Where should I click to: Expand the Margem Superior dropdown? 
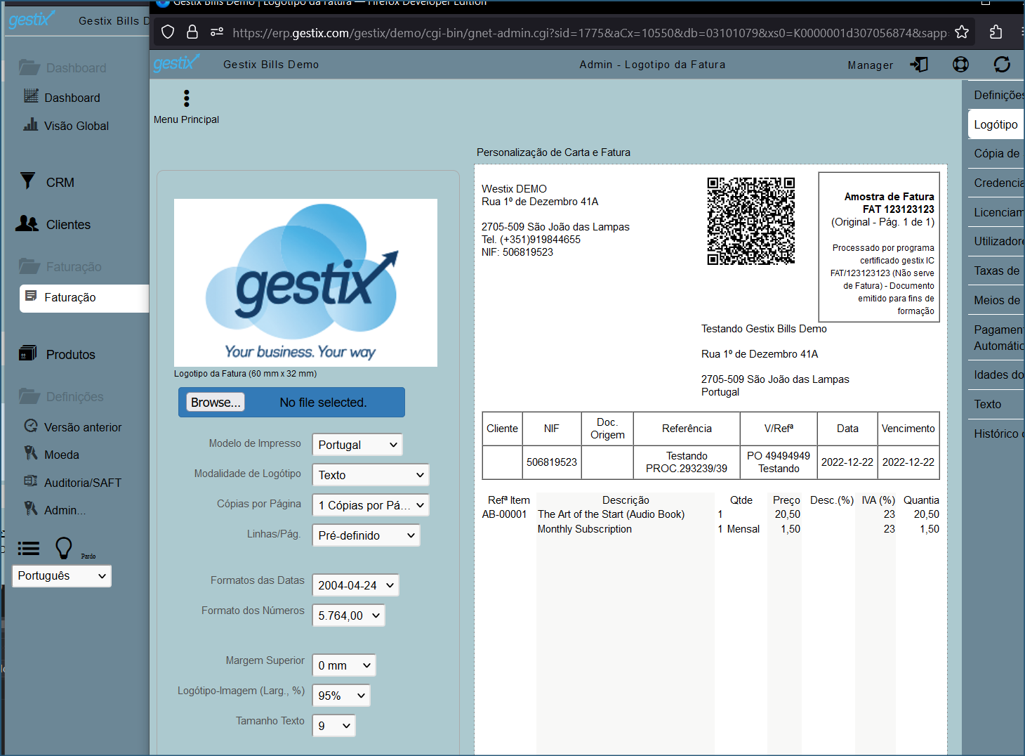pyautogui.click(x=344, y=665)
